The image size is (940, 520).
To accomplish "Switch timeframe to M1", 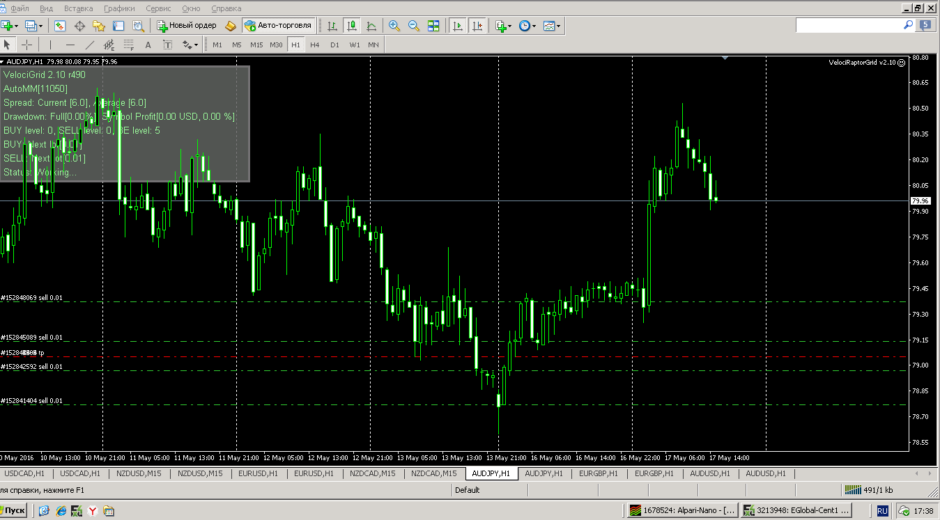I will pos(217,45).
